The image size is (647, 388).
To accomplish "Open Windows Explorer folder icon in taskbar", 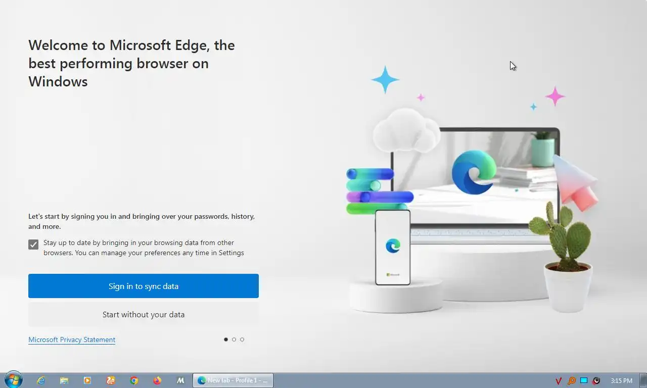I will 64,380.
